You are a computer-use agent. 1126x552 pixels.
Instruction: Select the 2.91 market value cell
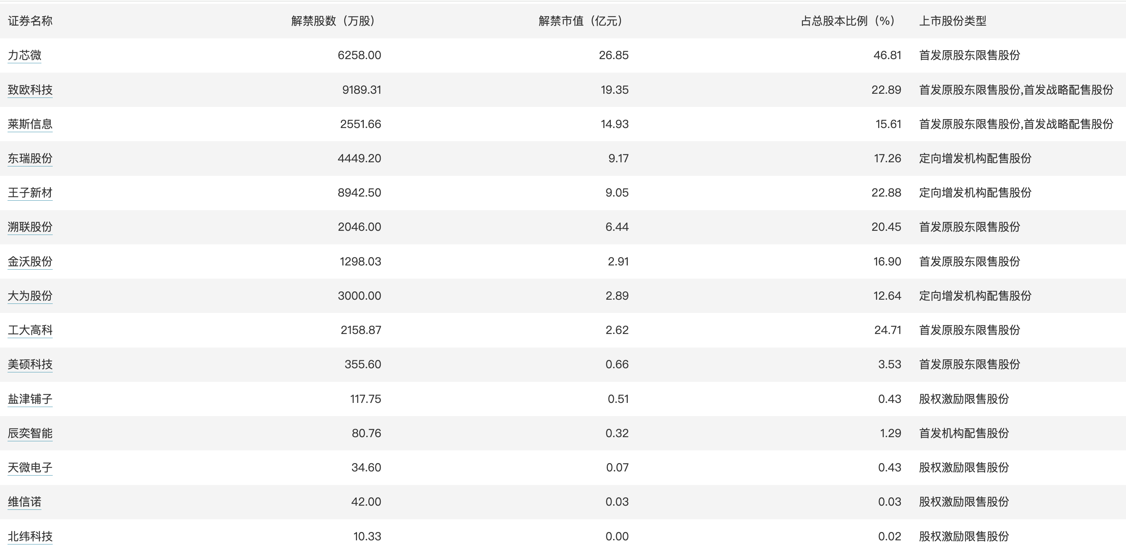tap(618, 261)
